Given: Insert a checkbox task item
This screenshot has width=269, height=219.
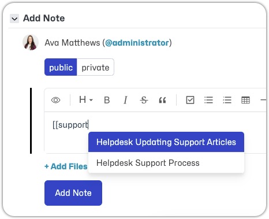Looking at the screenshot, I should (190, 100).
